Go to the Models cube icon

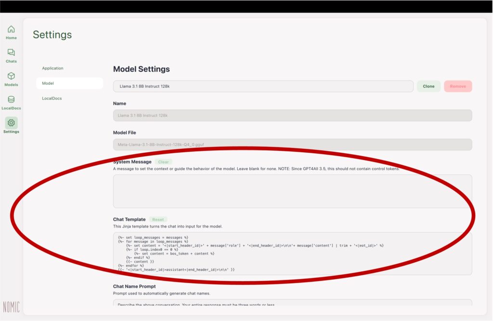tap(11, 76)
